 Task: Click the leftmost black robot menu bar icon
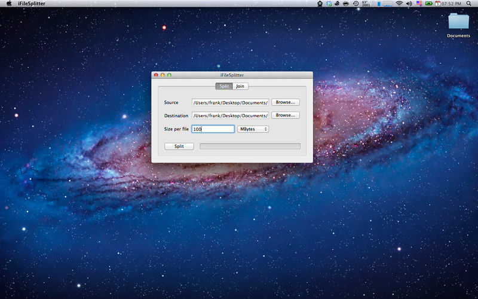pyautogui.click(x=320, y=4)
